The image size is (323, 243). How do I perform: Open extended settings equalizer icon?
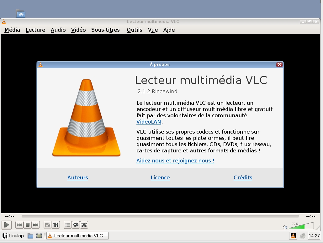[56, 225]
